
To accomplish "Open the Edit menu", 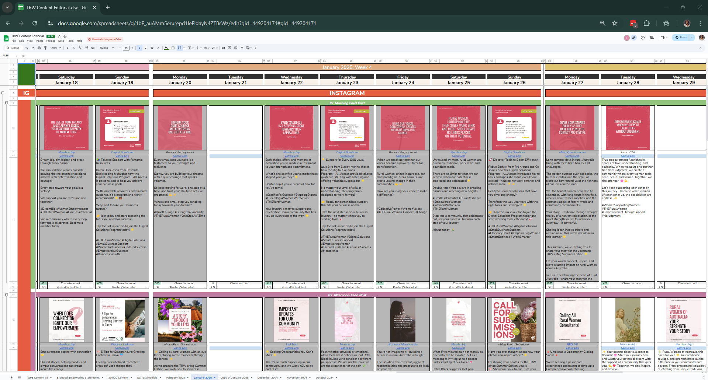I will 21,41.
